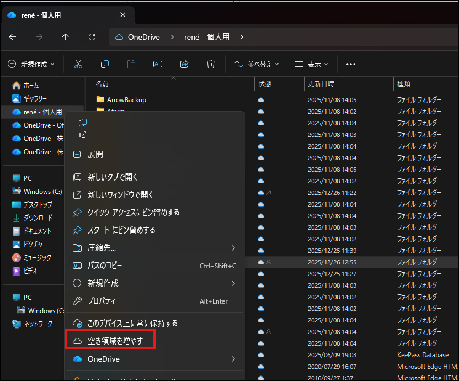The height and width of the screenshot is (381, 459).
Task: Choose このデバイス上に常に保持する
Action: (154, 323)
